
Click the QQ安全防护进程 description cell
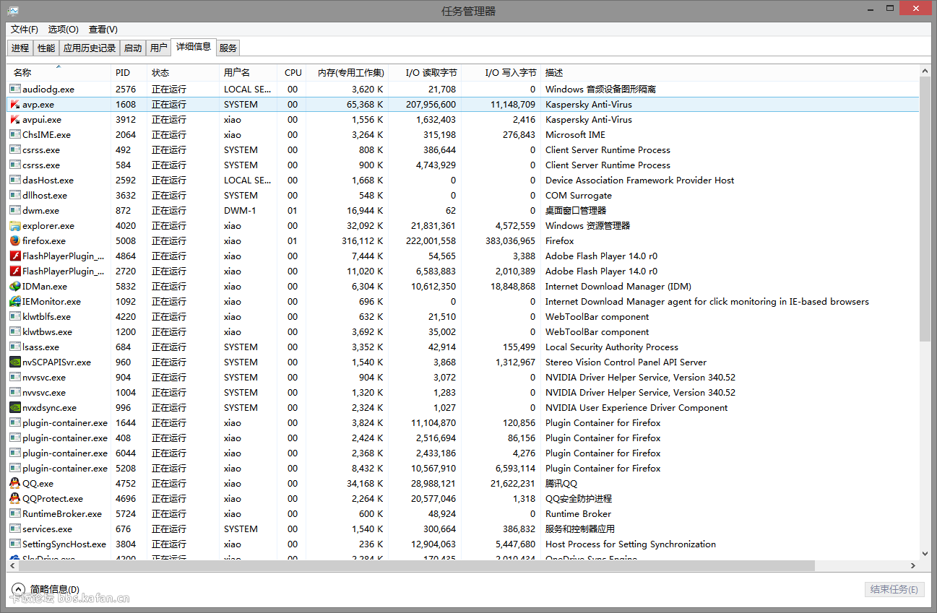(579, 498)
